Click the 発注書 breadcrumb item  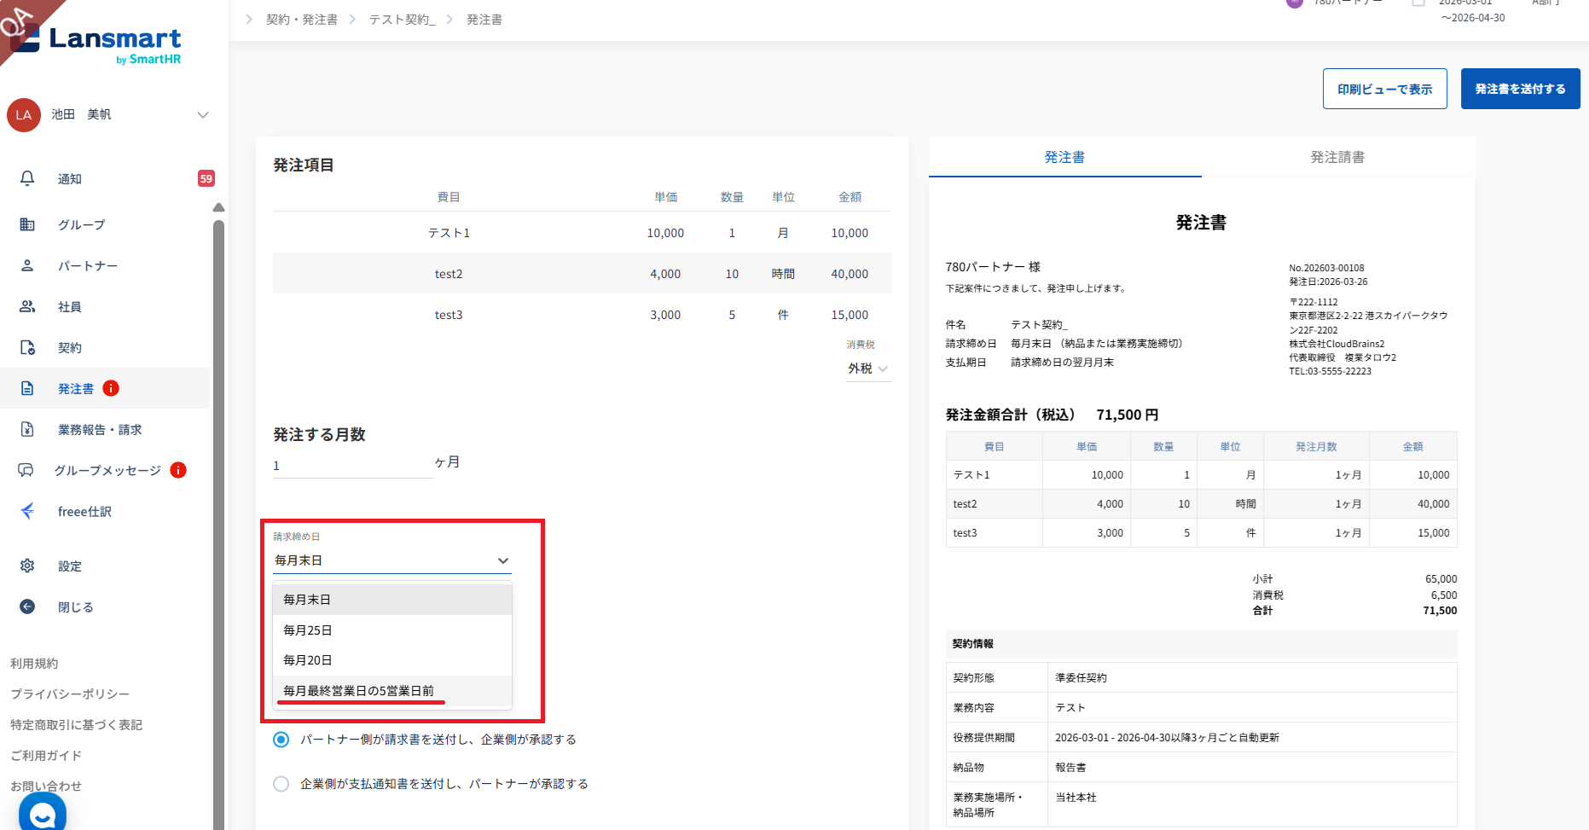[484, 20]
